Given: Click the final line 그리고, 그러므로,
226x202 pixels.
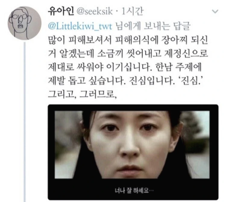Looking at the screenshot, I should click(82, 94).
